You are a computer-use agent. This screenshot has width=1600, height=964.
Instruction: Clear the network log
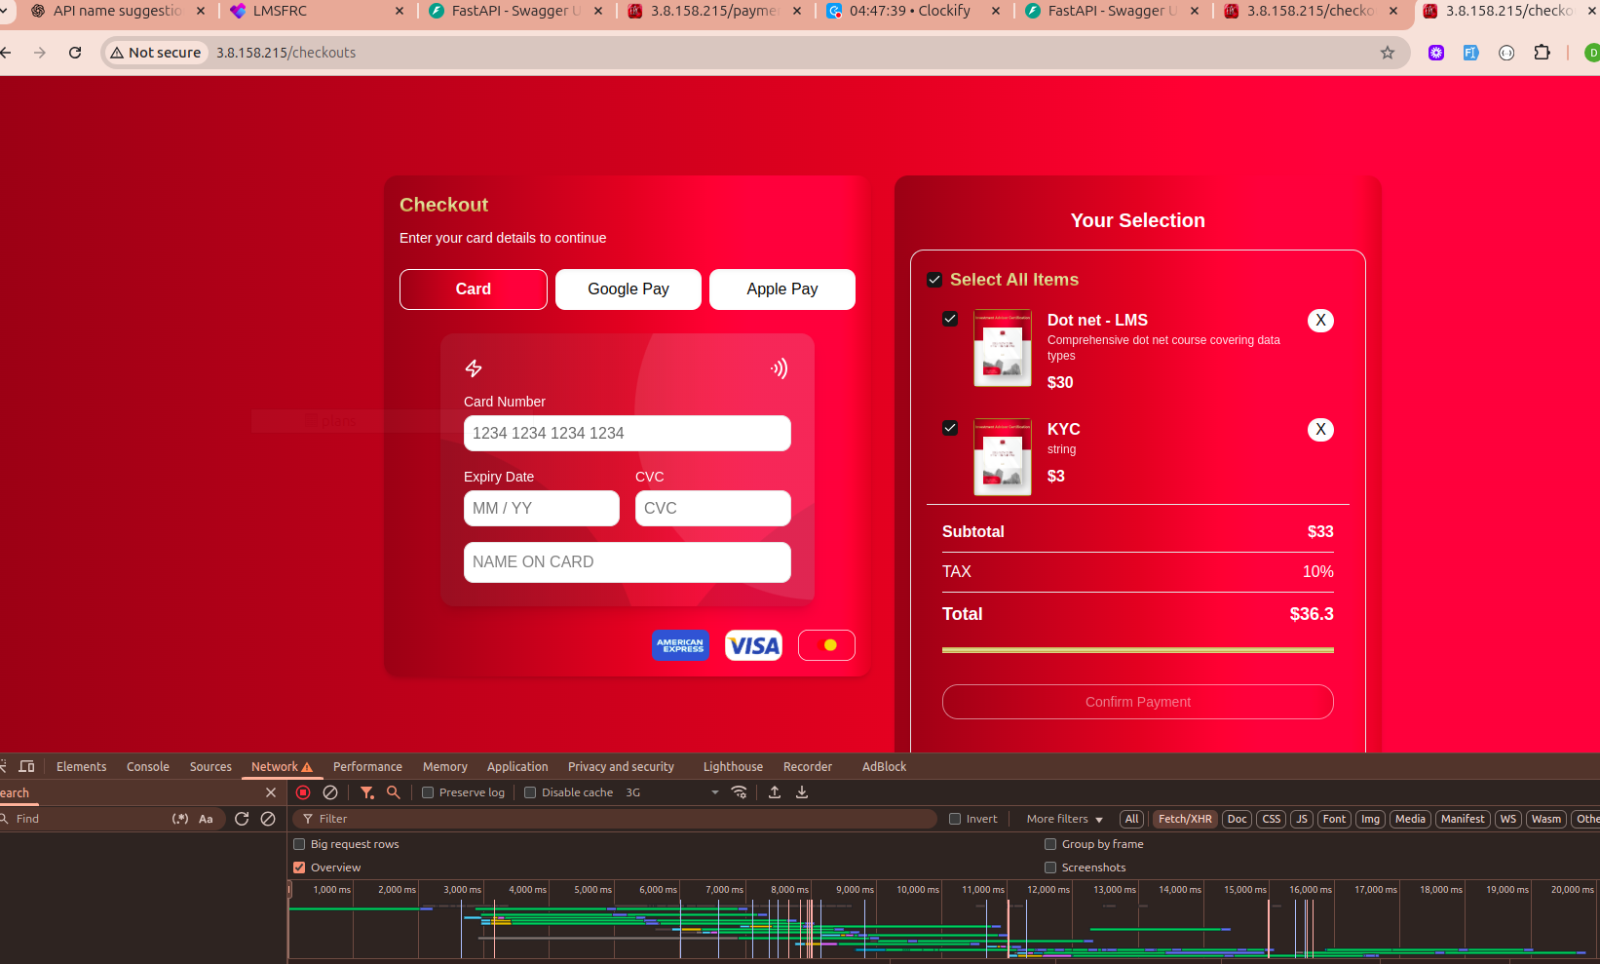tap(330, 792)
